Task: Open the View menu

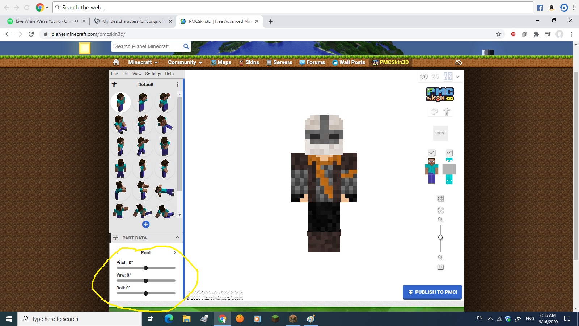Action: point(137,74)
